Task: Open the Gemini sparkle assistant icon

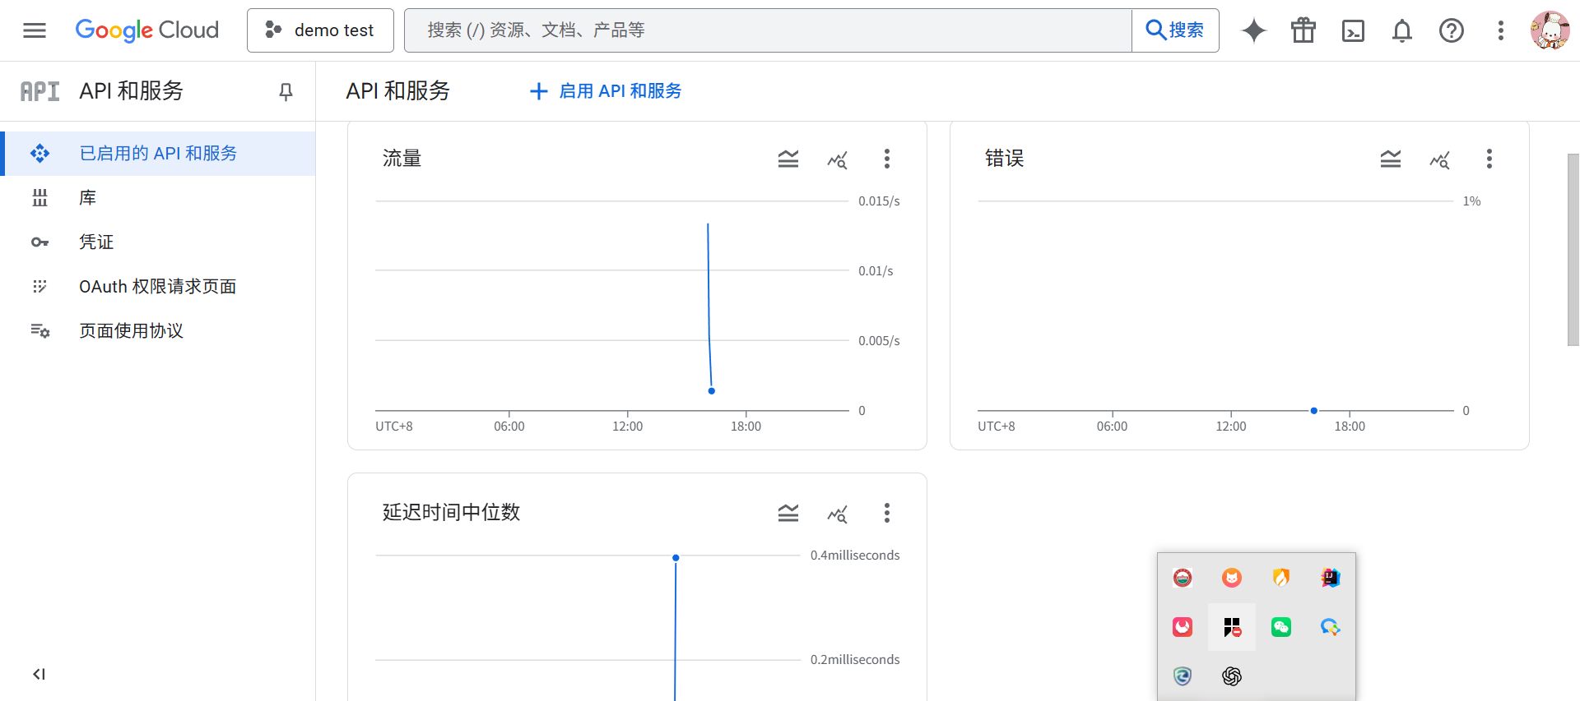Action: click(x=1254, y=30)
